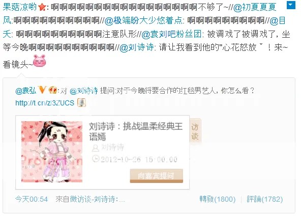Open the 刘诗诗：挑战温柔经典王语嫣 interview title
The height and width of the screenshot is (220, 301).
click(136, 131)
